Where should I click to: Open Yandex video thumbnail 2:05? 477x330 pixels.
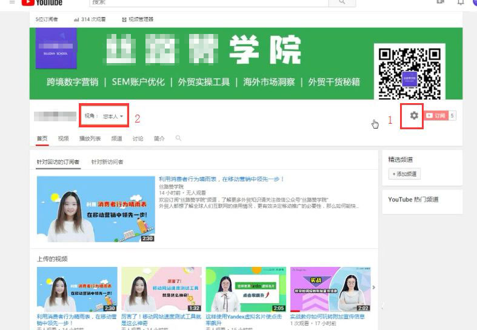tap(246, 289)
